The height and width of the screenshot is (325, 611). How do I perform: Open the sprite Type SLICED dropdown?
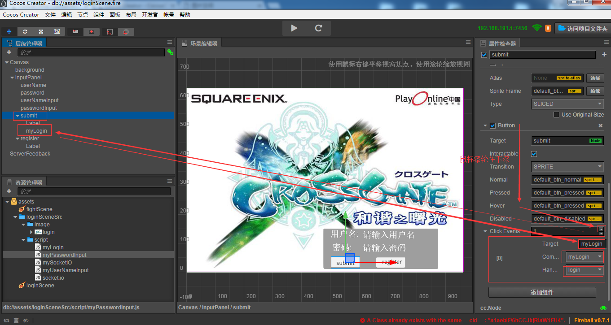pos(567,104)
